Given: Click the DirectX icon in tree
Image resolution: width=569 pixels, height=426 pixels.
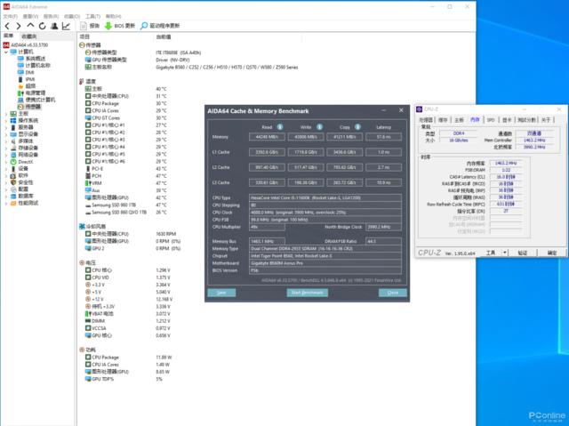Looking at the screenshot, I should pyautogui.click(x=13, y=162).
